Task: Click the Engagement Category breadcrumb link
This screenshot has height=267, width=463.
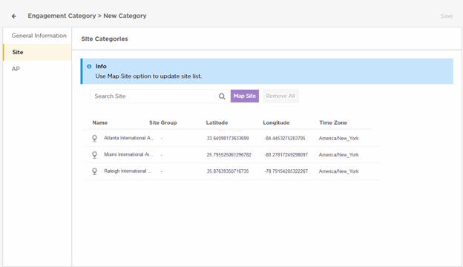Action: coord(62,16)
